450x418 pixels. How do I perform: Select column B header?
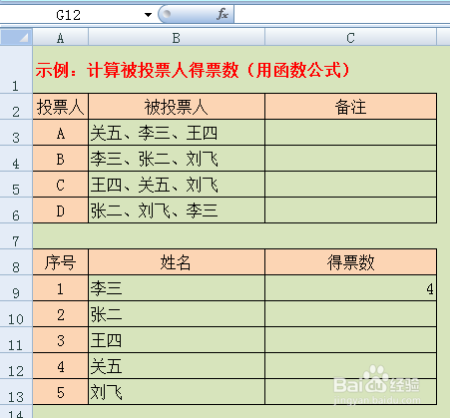177,38
